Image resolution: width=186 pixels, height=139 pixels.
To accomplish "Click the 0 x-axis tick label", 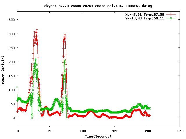I will click(x=18, y=131).
